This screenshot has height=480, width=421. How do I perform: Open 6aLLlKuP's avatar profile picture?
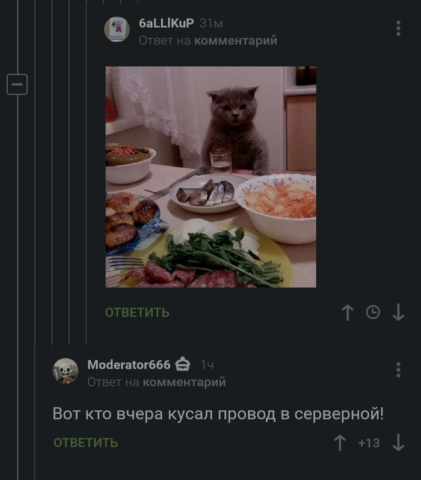pos(117,29)
